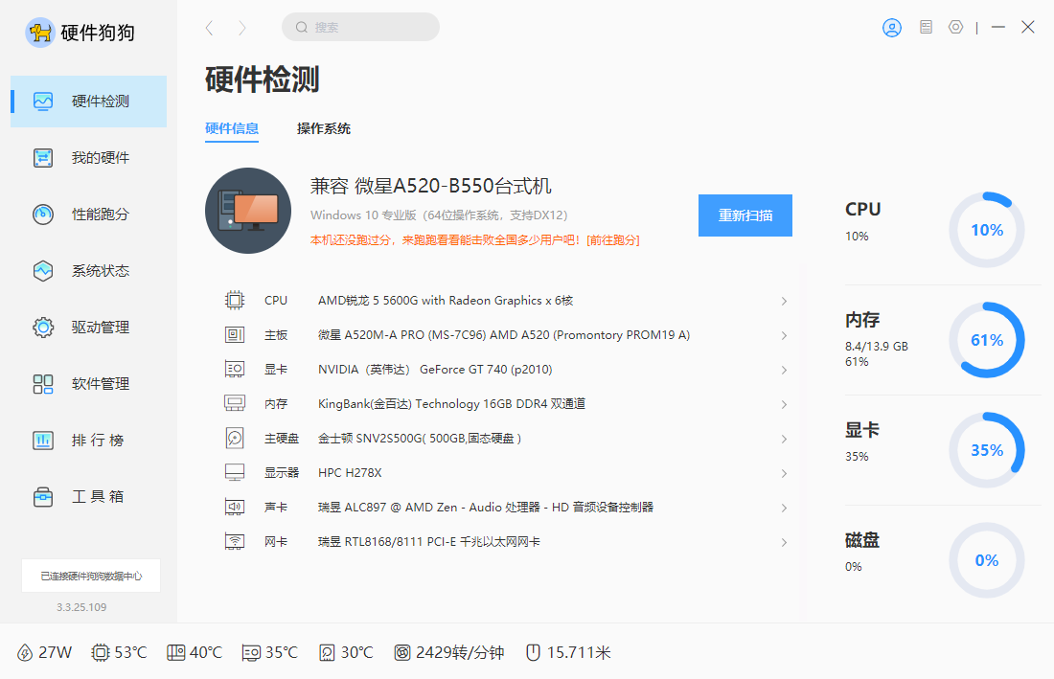The width and height of the screenshot is (1054, 679).
Task: Open 系统状态 from the sidebar
Action: 89,271
